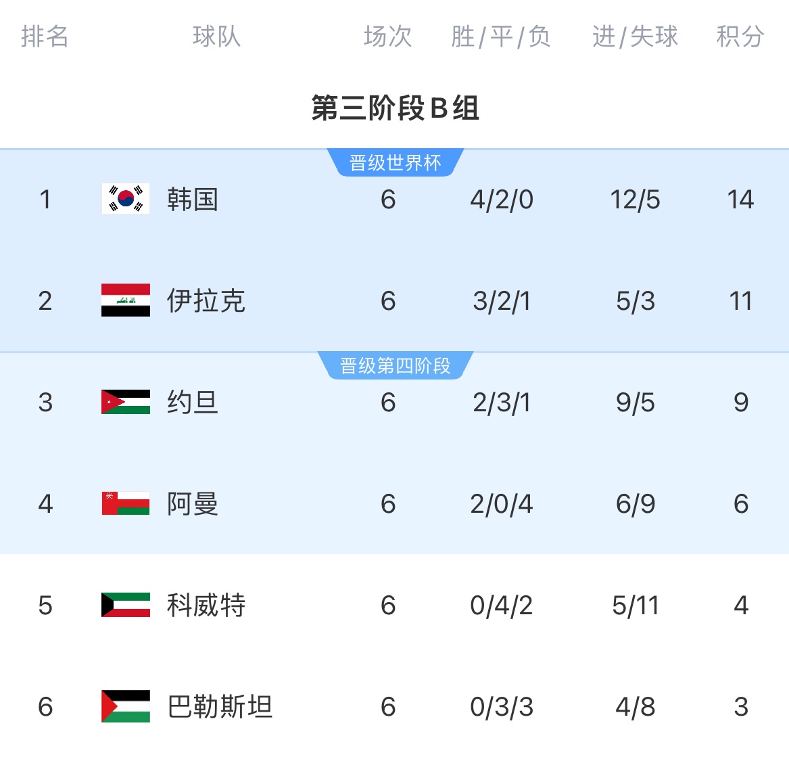Open the 伊拉克 team name
This screenshot has height=757, width=789.
click(x=206, y=301)
